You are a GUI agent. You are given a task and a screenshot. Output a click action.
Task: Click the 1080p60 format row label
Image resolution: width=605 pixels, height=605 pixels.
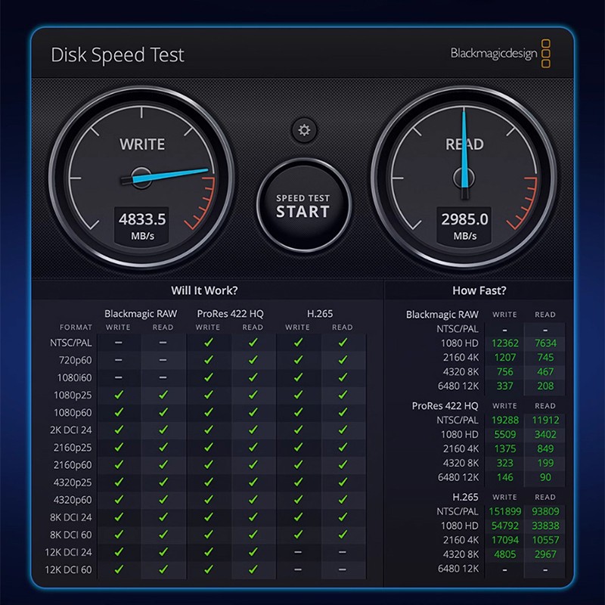pyautogui.click(x=73, y=412)
